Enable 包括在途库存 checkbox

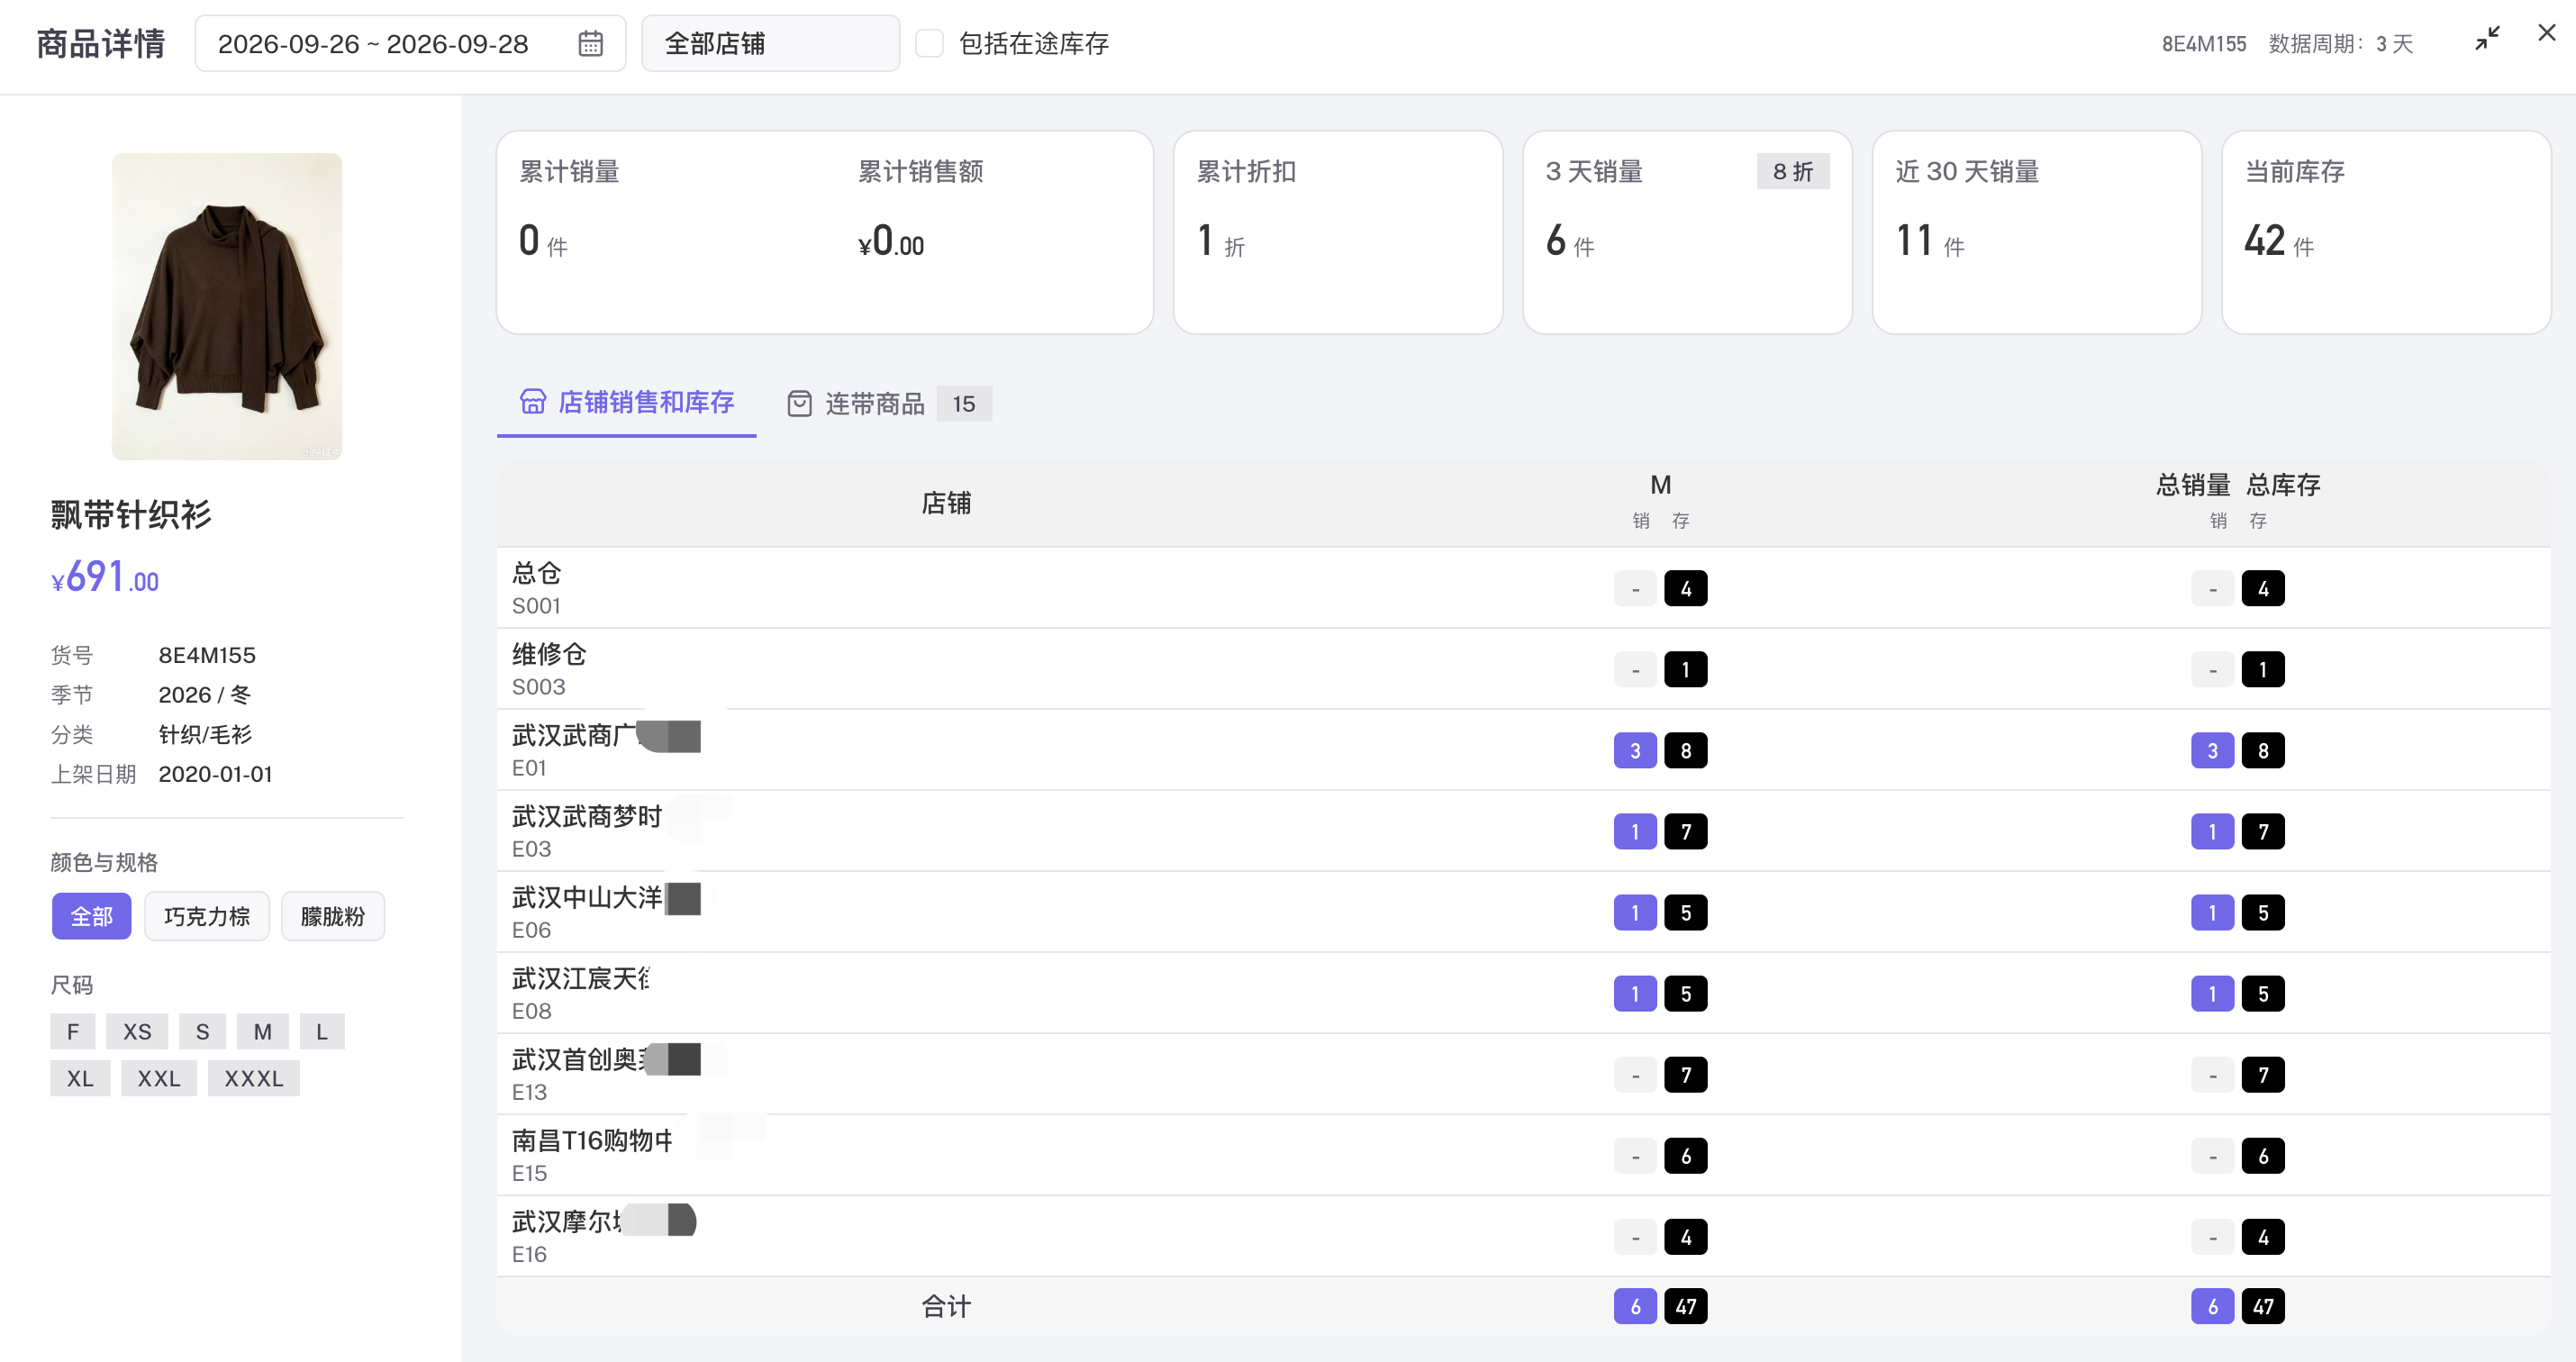(929, 43)
